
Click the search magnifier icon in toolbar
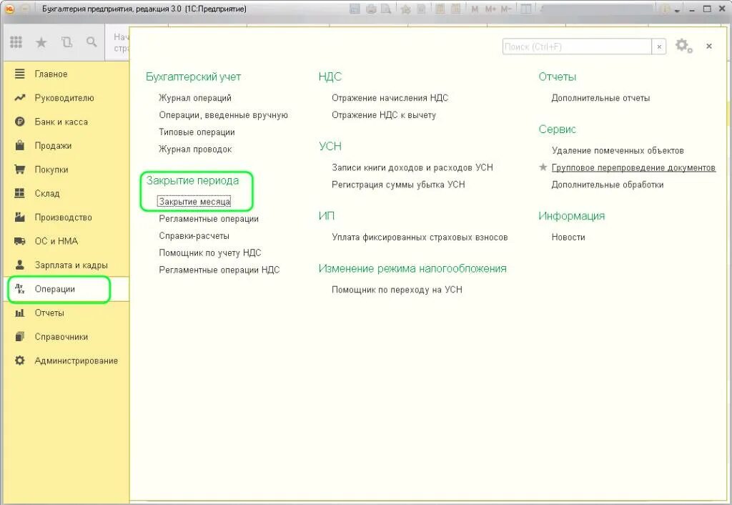click(91, 42)
